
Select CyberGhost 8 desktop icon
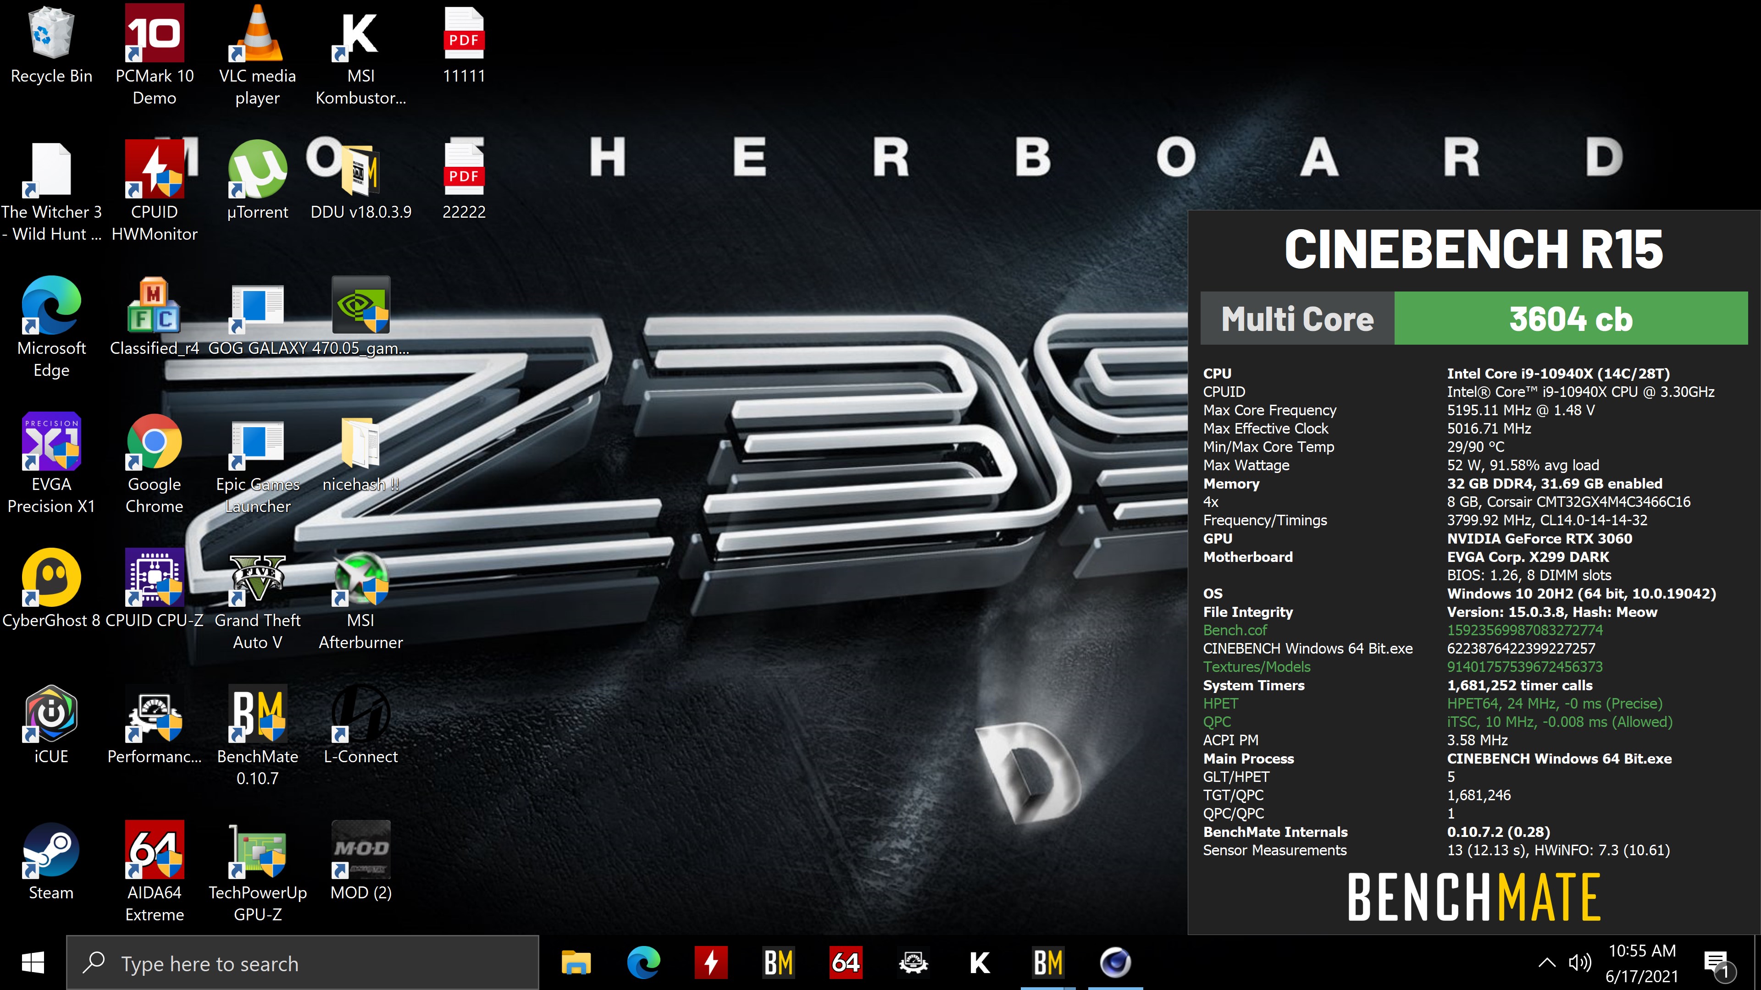click(x=51, y=588)
